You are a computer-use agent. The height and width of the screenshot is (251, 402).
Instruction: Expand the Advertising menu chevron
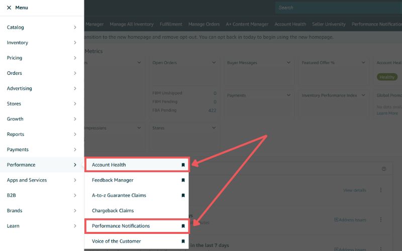coord(75,88)
